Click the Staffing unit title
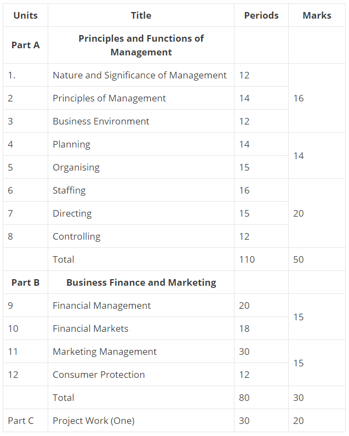Screen dimensions: 349x436 tap(69, 190)
